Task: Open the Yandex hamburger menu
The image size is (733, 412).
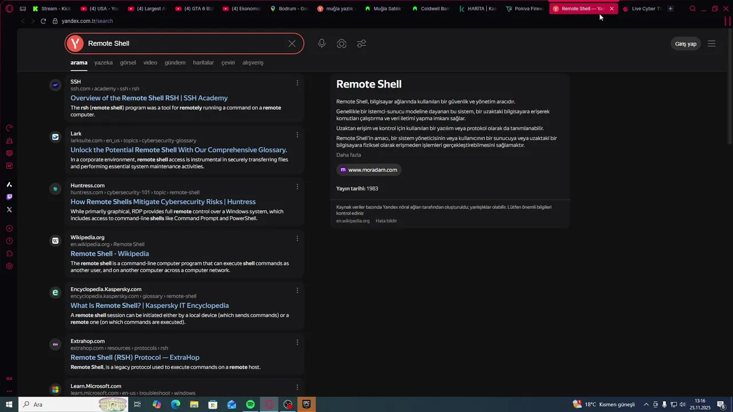Action: pos(711,43)
